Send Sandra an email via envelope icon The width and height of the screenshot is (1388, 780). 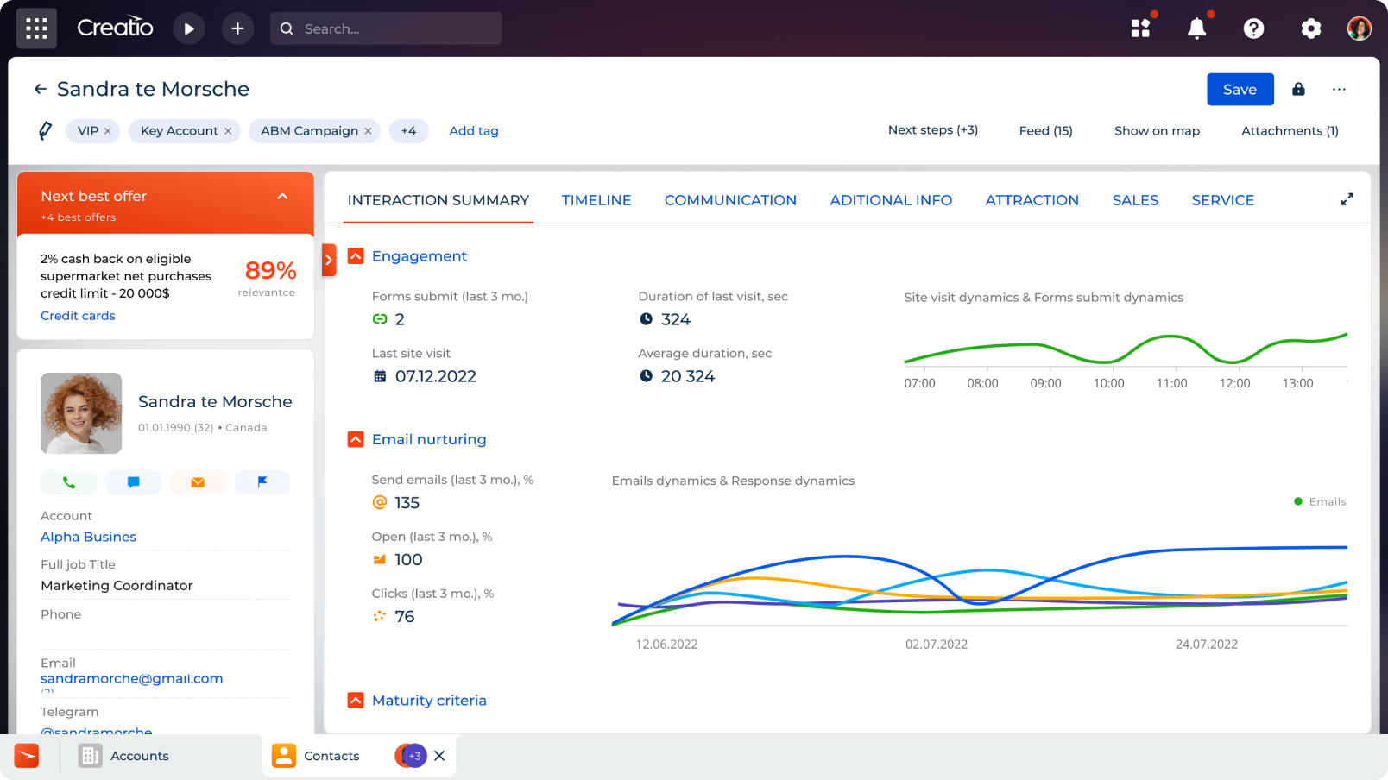198,482
